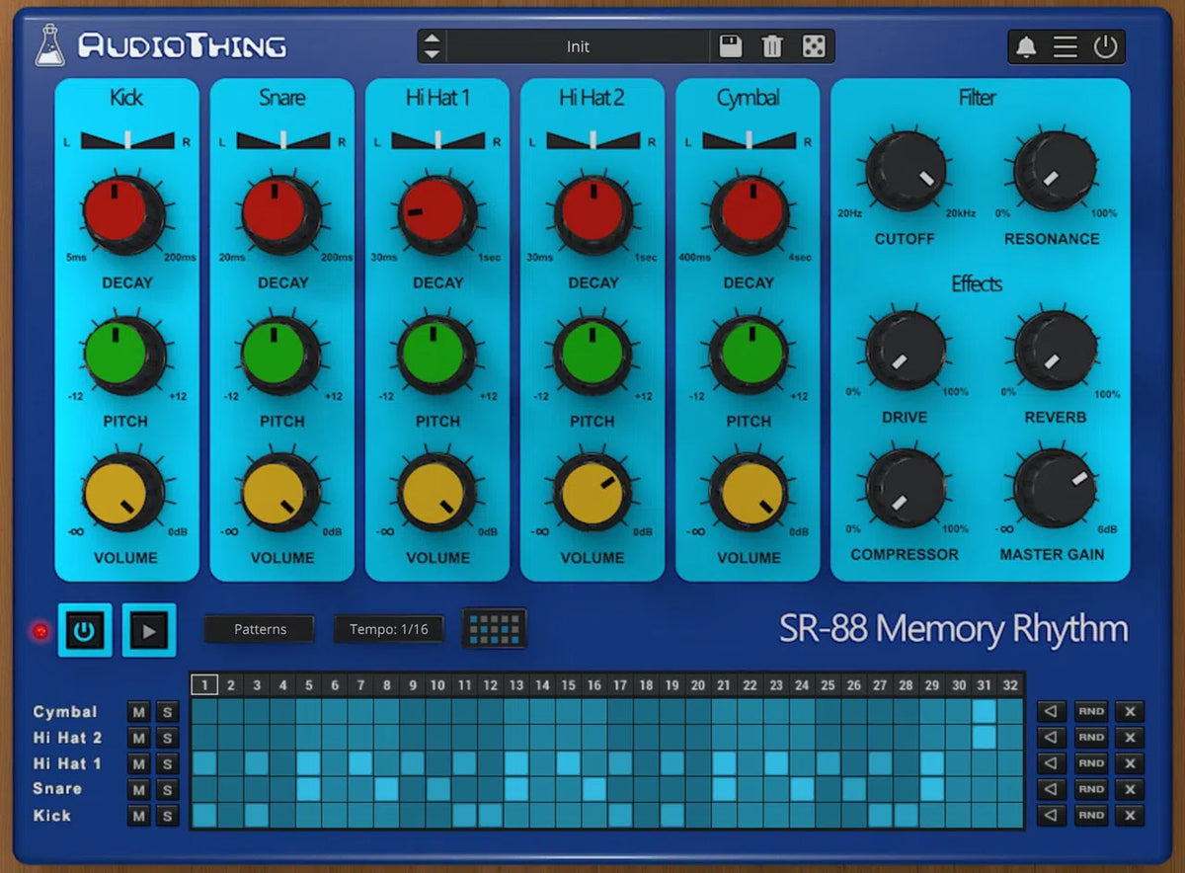Randomize the preset with the dice icon
Viewport: 1185px width, 873px height.
tap(813, 45)
